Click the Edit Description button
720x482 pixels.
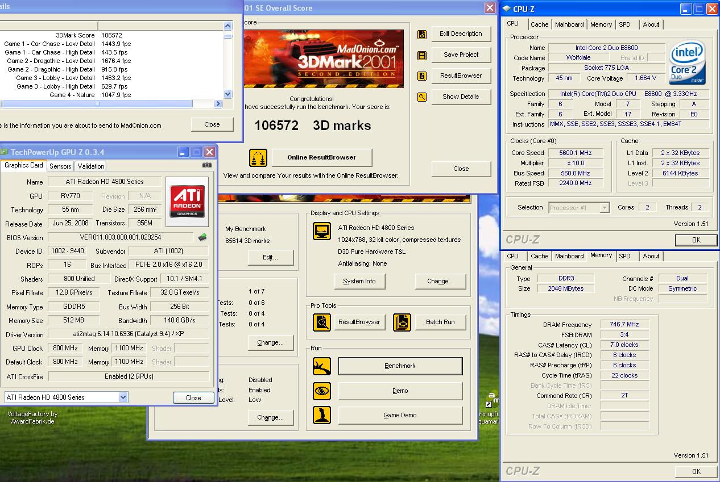pyautogui.click(x=461, y=34)
